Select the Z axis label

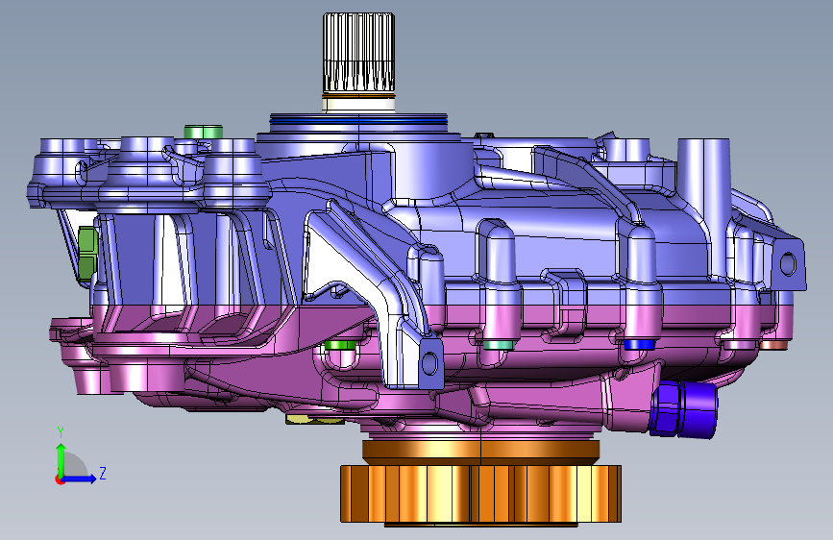[x=103, y=473]
